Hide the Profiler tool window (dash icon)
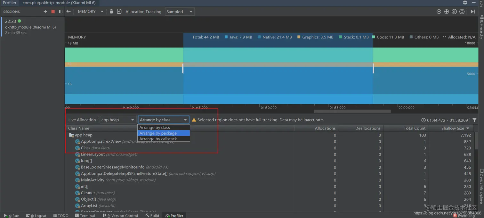 tap(474, 3)
